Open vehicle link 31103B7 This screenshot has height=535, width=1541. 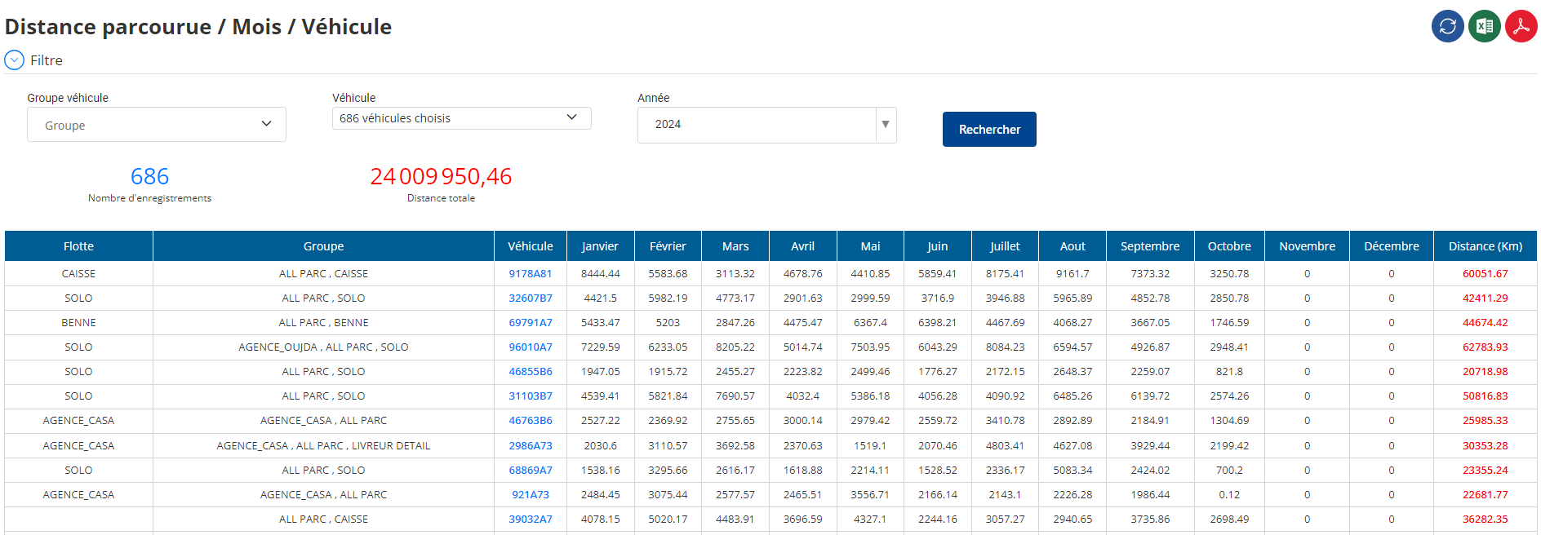531,396
